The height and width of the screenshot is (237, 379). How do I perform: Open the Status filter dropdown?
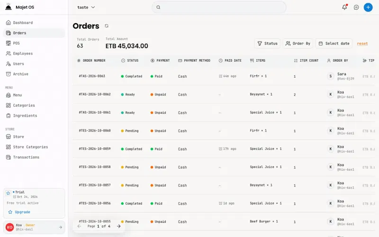(267, 44)
